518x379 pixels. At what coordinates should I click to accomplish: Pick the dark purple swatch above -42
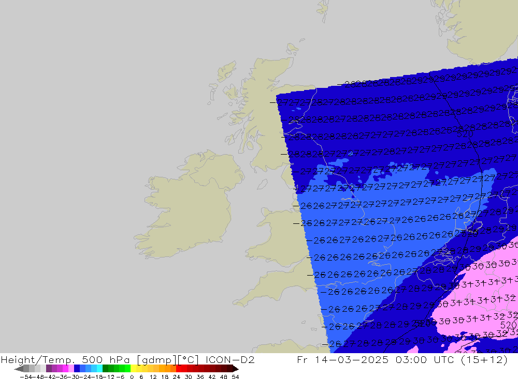[49, 369]
